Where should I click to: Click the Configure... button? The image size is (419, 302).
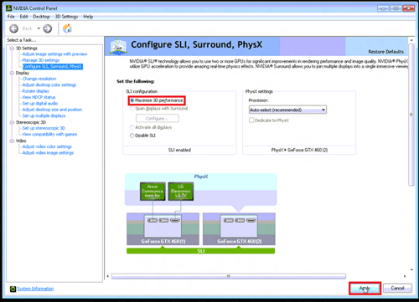coord(158,119)
